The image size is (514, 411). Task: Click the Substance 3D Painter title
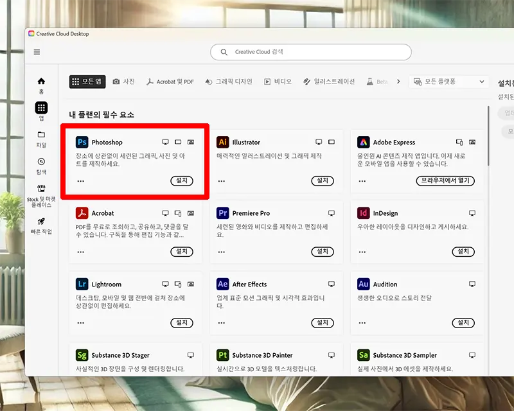[262, 355]
